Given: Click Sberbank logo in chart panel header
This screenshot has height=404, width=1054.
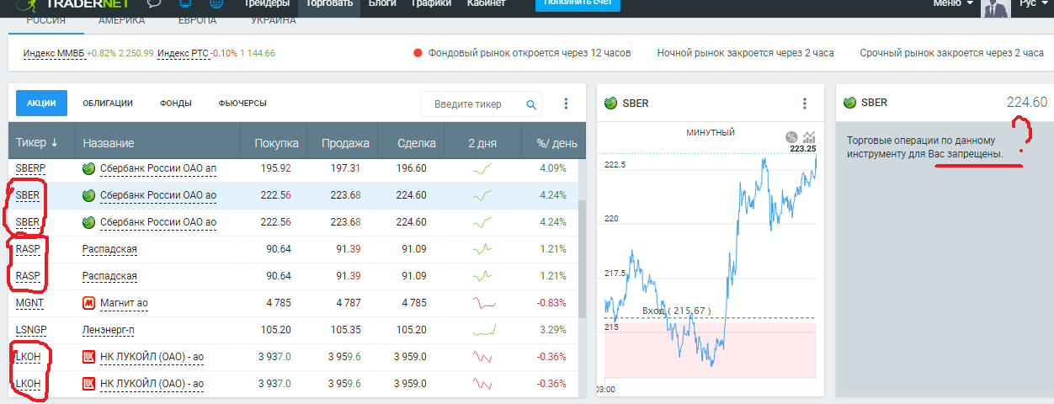Looking at the screenshot, I should pos(611,104).
